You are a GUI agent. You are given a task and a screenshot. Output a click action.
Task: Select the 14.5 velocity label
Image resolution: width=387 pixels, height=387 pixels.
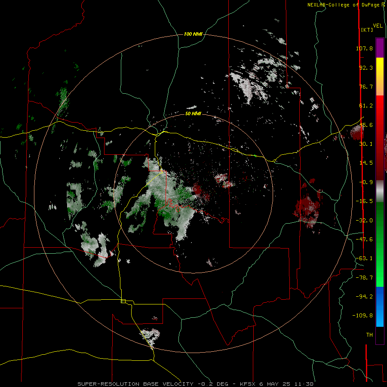tap(366, 163)
